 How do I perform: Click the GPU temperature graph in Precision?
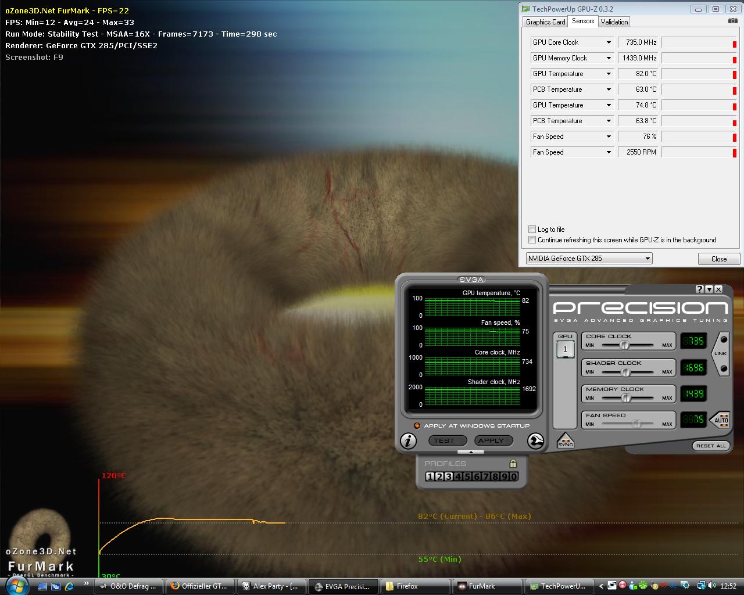pyautogui.click(x=472, y=307)
